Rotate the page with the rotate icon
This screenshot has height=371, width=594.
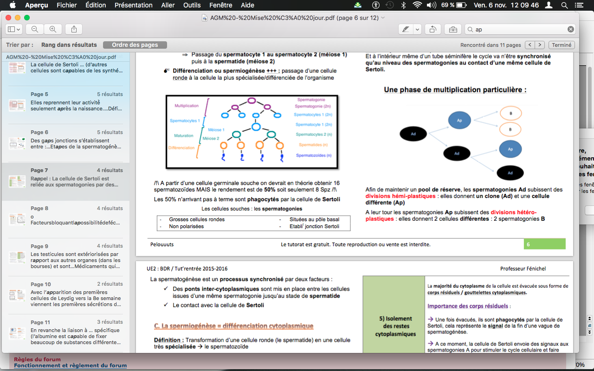tap(433, 29)
